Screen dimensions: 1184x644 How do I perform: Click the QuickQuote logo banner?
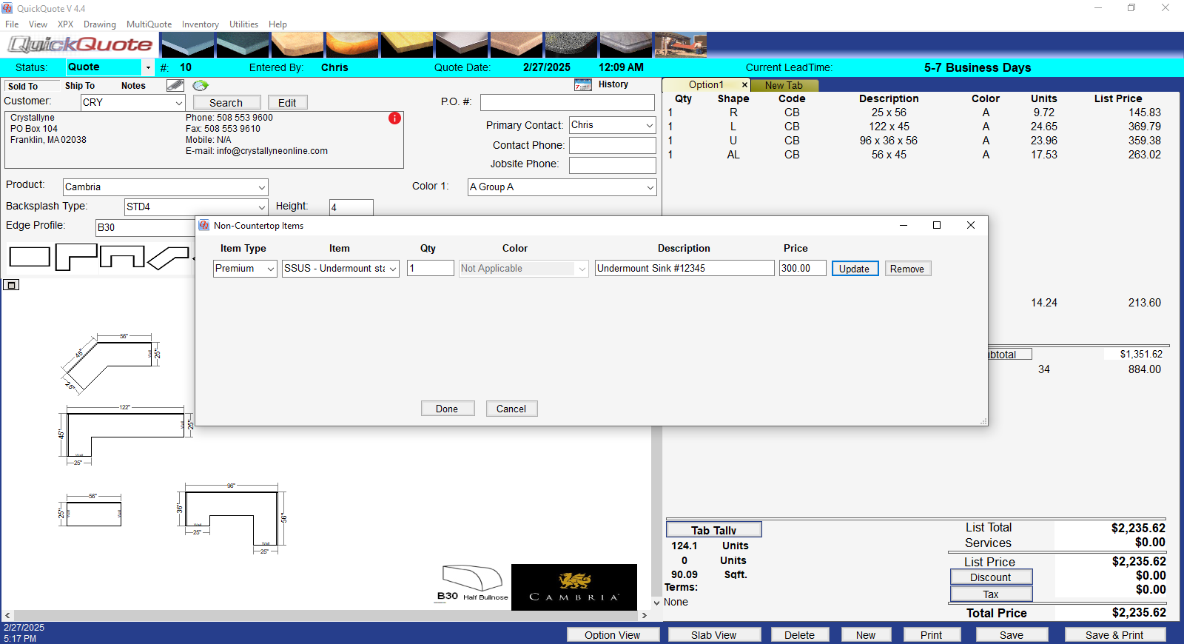coord(80,45)
